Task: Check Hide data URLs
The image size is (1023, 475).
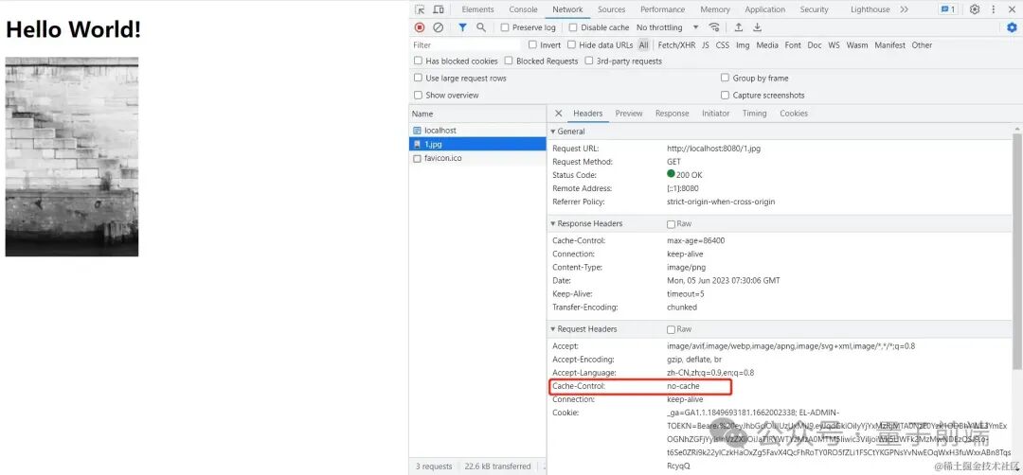Action: click(571, 45)
